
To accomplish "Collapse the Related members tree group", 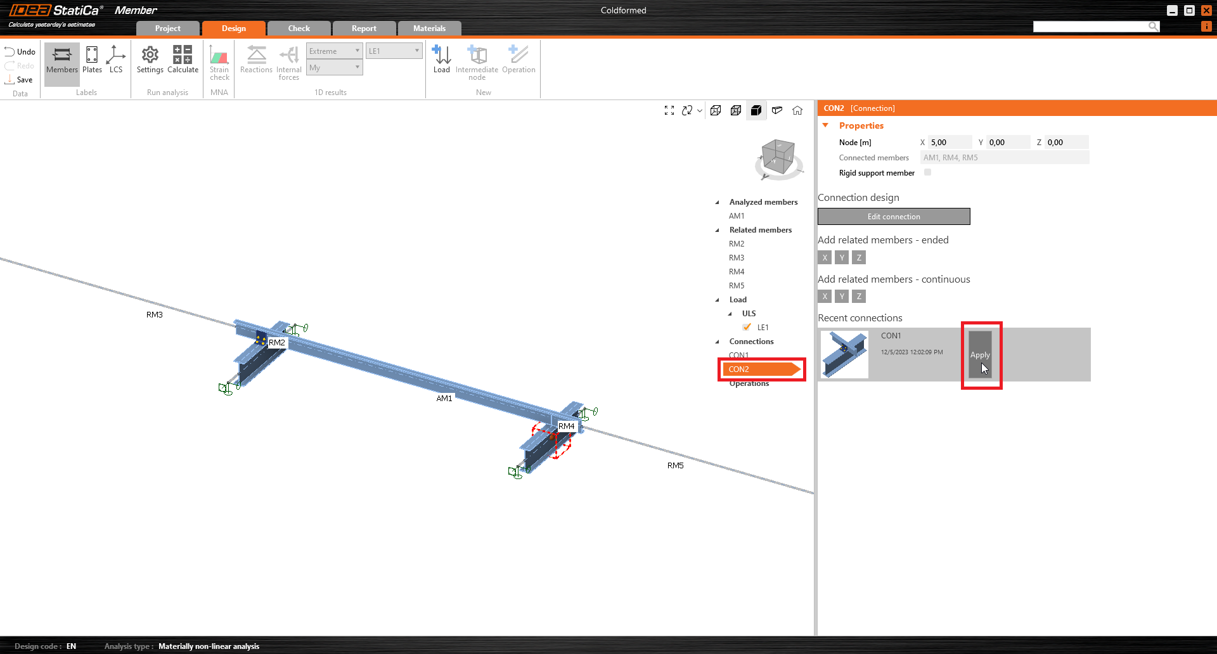I will pos(718,231).
